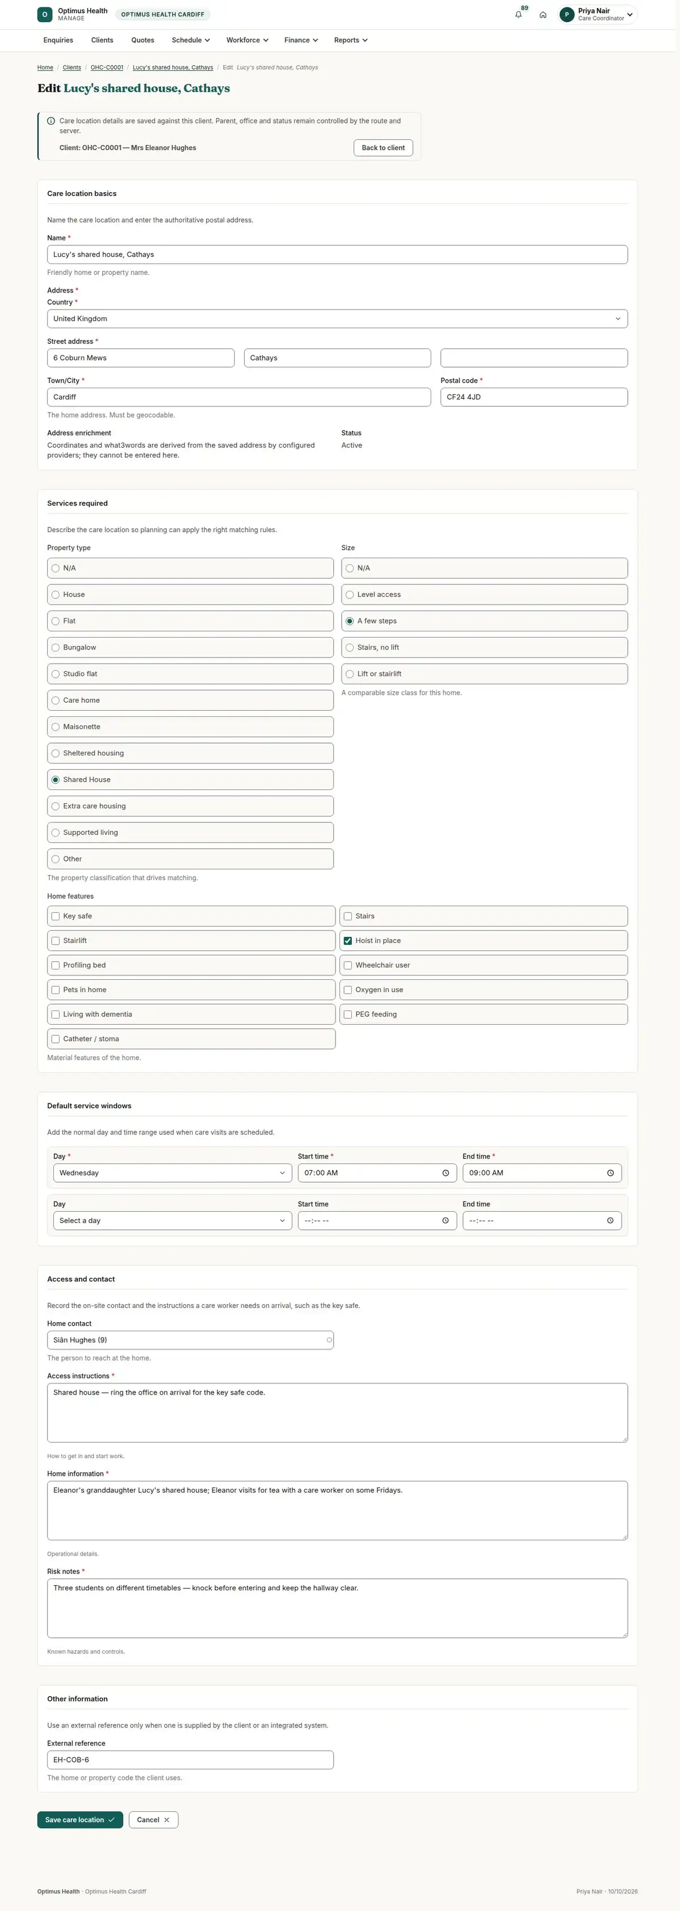
Task: Expand the Schedule menu
Action: tap(190, 40)
